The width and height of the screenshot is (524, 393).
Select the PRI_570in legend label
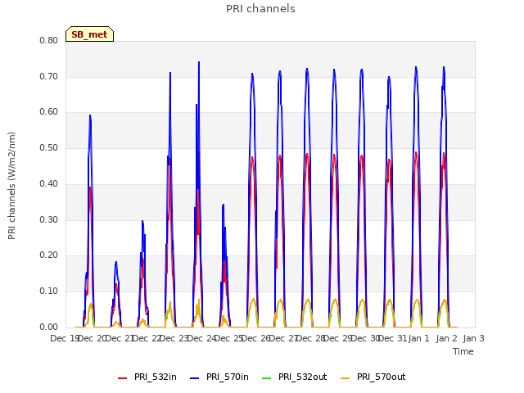[228, 377]
